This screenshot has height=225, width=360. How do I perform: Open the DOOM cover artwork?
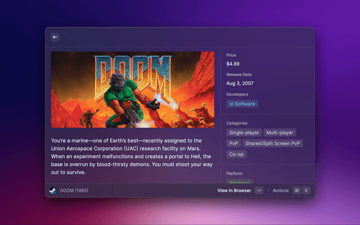click(x=132, y=89)
